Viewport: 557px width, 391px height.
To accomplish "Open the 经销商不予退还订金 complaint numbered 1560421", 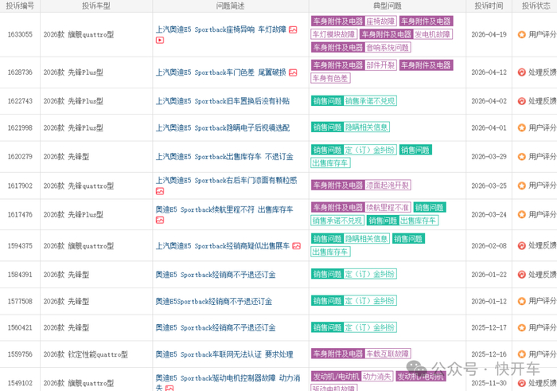I will coord(216,328).
